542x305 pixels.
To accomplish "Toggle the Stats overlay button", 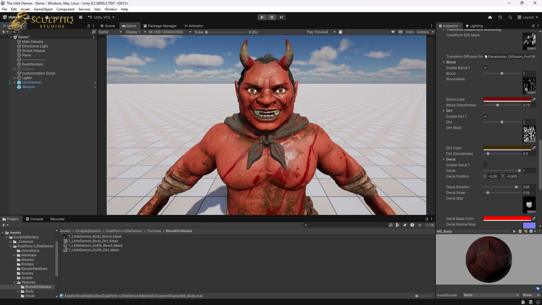I will click(410, 32).
